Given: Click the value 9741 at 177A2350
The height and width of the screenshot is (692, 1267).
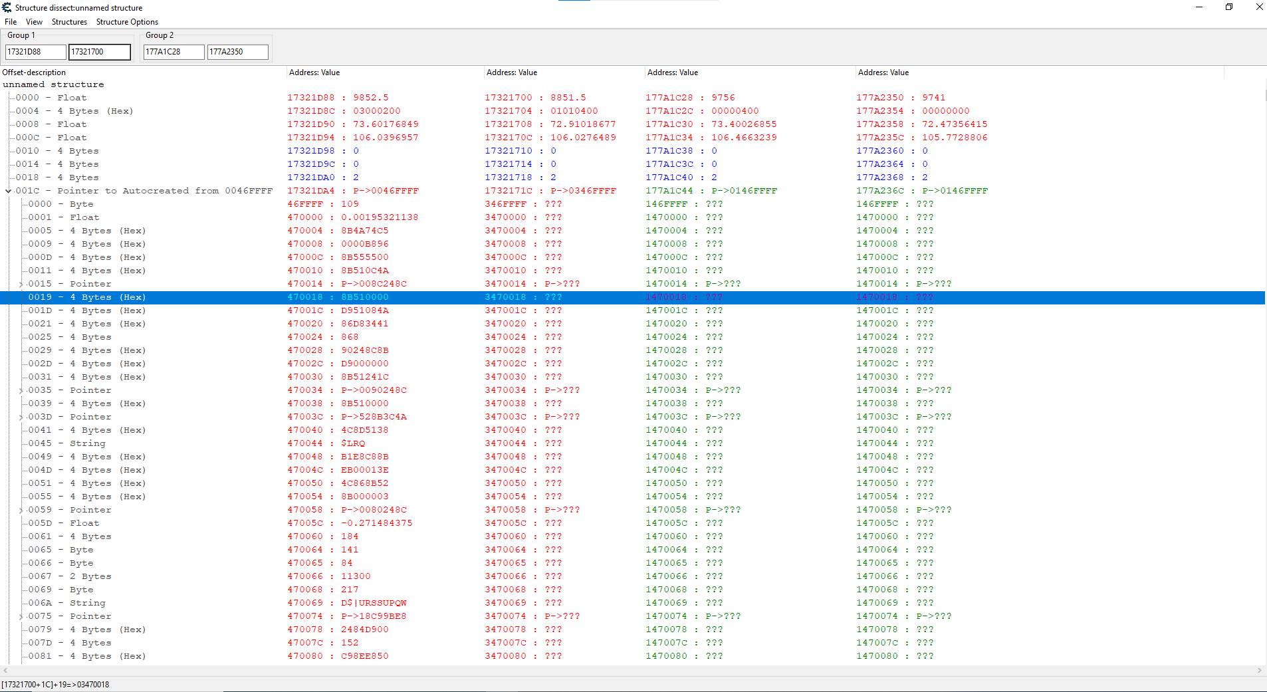Looking at the screenshot, I should pyautogui.click(x=934, y=98).
